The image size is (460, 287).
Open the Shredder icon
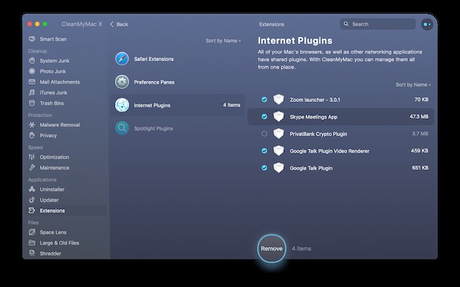[32, 253]
